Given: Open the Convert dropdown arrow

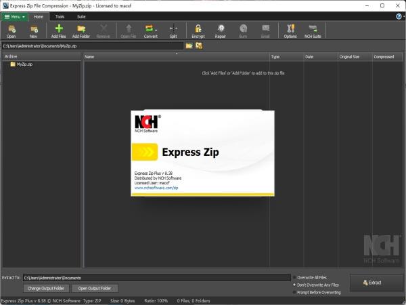Looking at the screenshot, I should coord(156,30).
